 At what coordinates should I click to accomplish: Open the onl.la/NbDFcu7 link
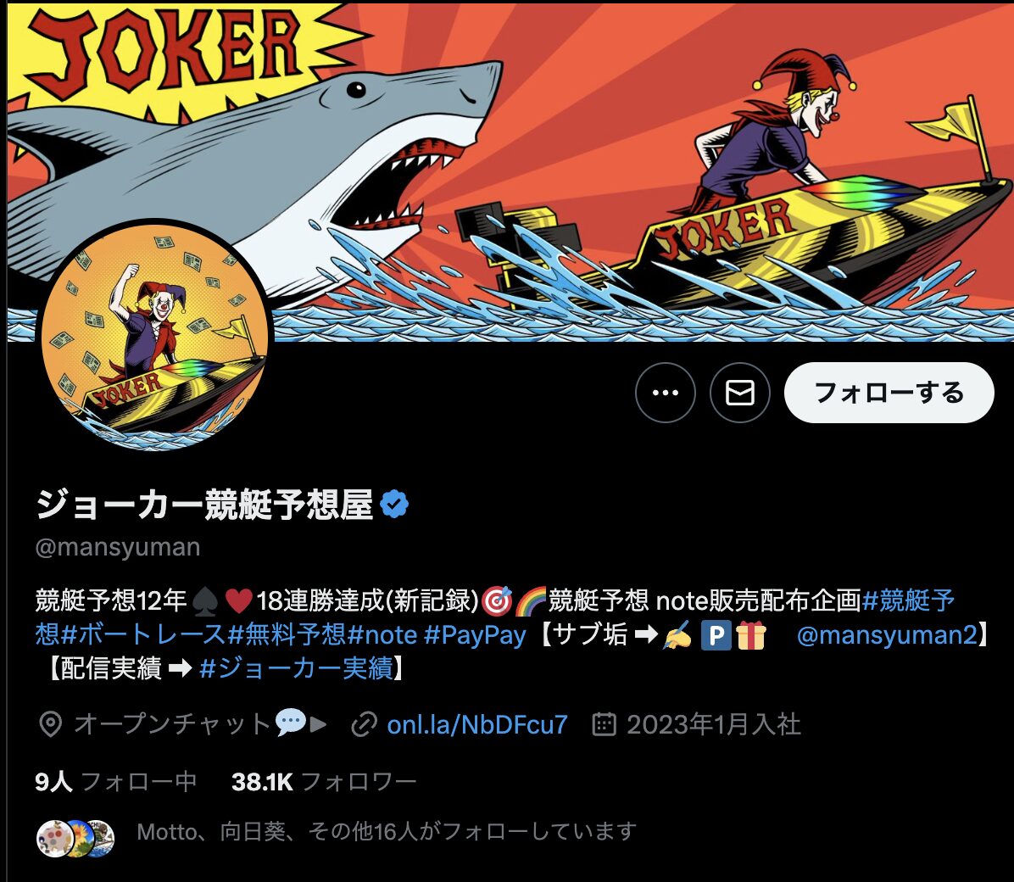coord(477,724)
